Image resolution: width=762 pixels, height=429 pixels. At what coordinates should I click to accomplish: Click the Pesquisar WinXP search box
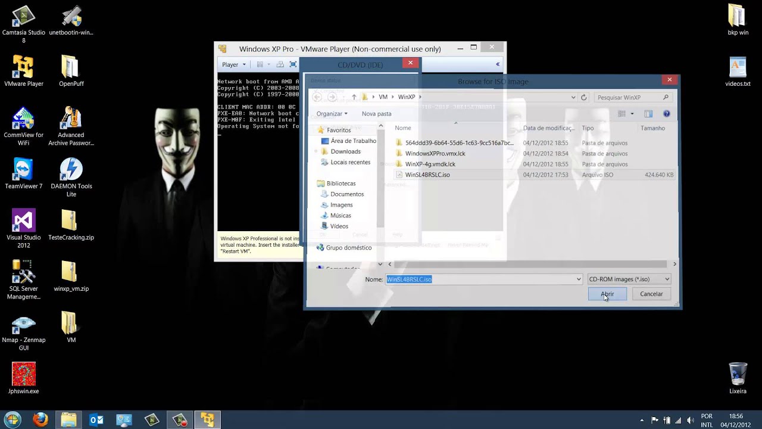click(633, 97)
